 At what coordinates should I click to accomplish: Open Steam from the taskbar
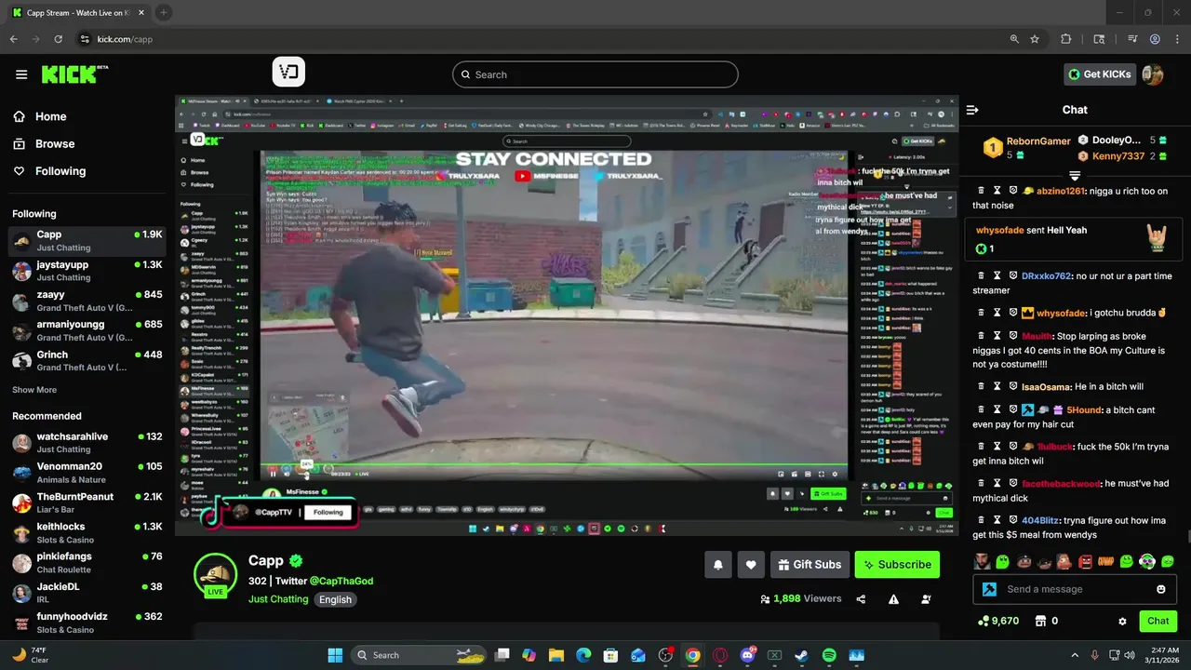pyautogui.click(x=801, y=655)
